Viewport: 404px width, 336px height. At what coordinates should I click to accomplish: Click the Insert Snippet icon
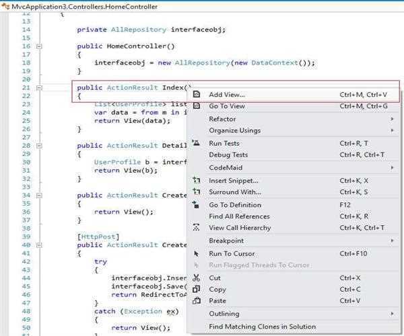(x=197, y=180)
